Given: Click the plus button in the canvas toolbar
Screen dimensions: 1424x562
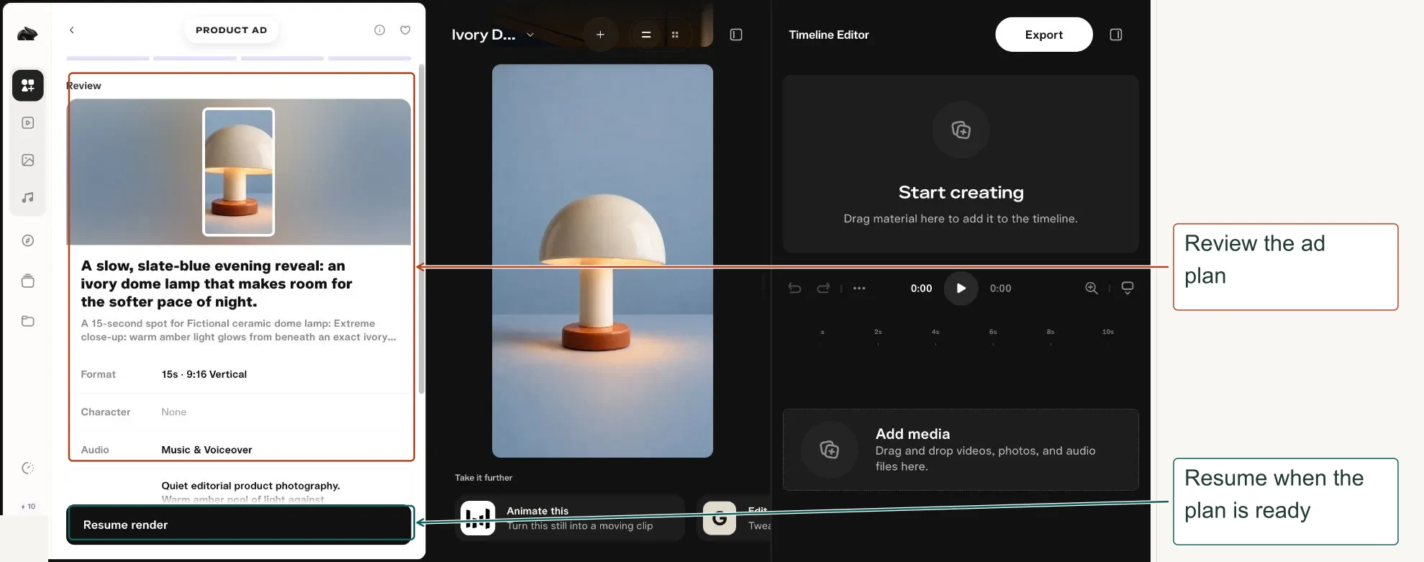Looking at the screenshot, I should (x=600, y=35).
